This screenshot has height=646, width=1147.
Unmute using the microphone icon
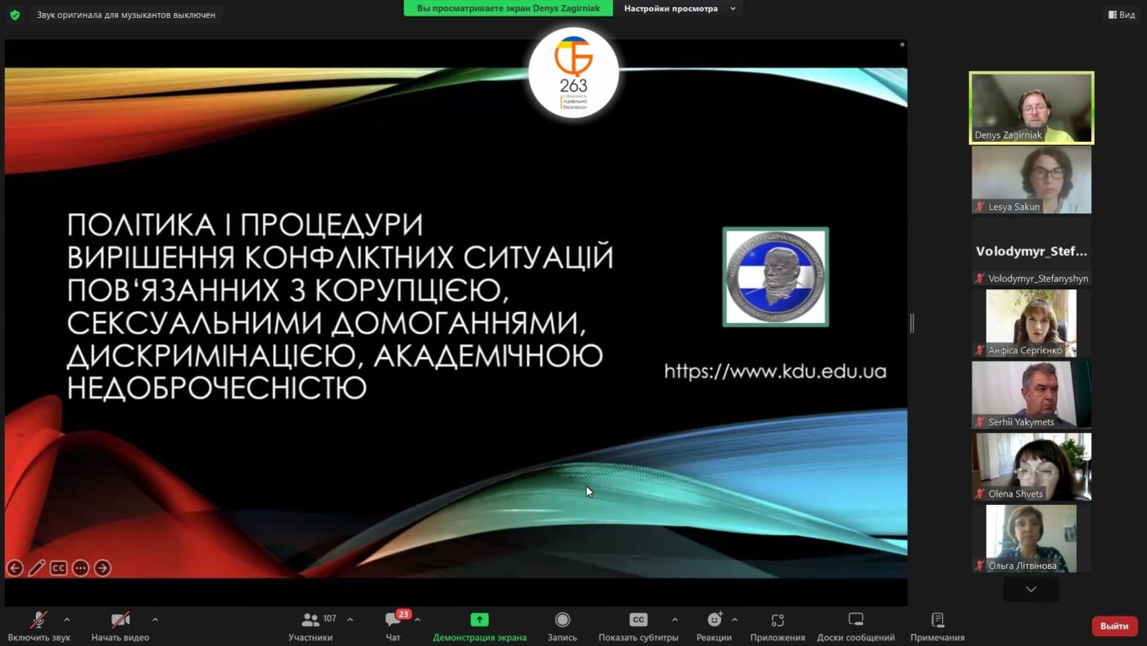[39, 620]
